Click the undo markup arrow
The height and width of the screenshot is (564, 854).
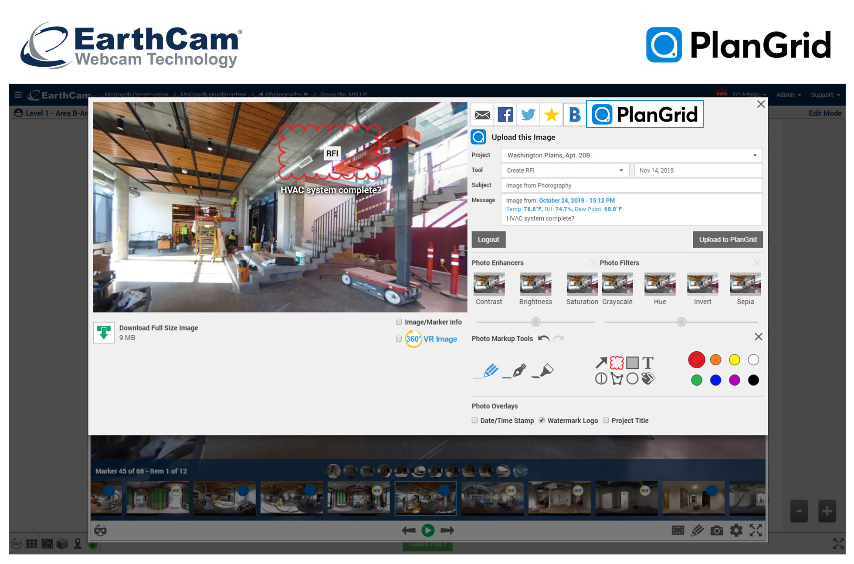[x=543, y=338]
